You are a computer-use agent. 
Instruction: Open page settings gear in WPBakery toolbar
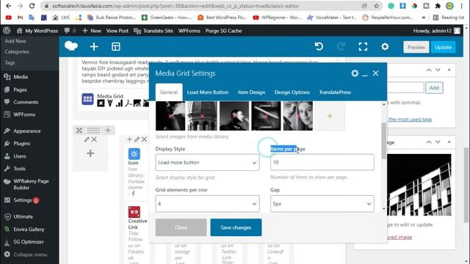point(385,46)
